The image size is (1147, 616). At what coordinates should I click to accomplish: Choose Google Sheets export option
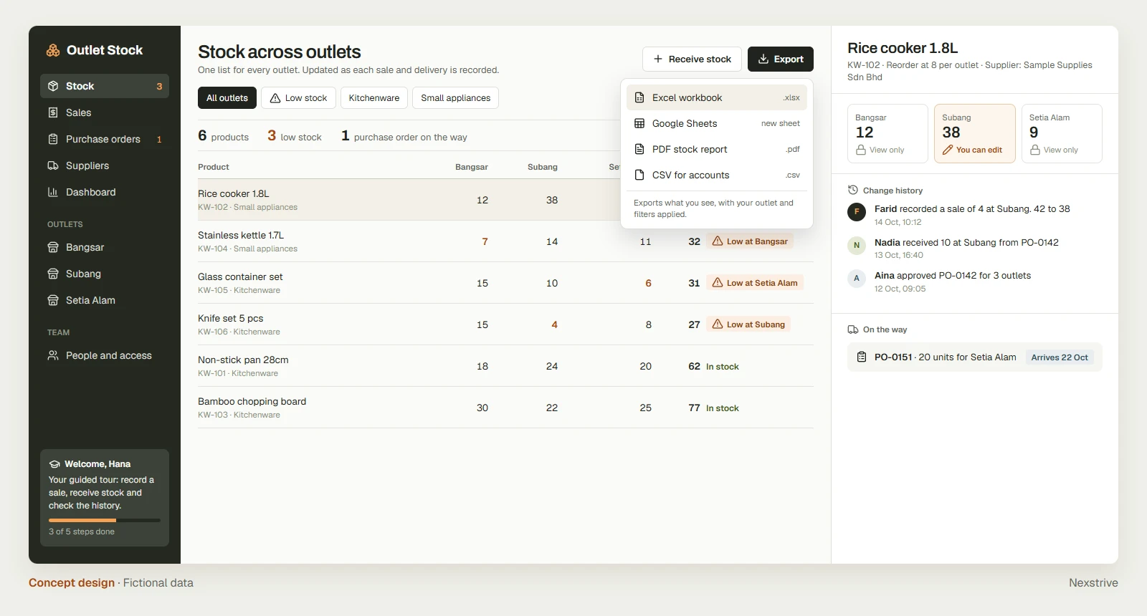pos(717,123)
